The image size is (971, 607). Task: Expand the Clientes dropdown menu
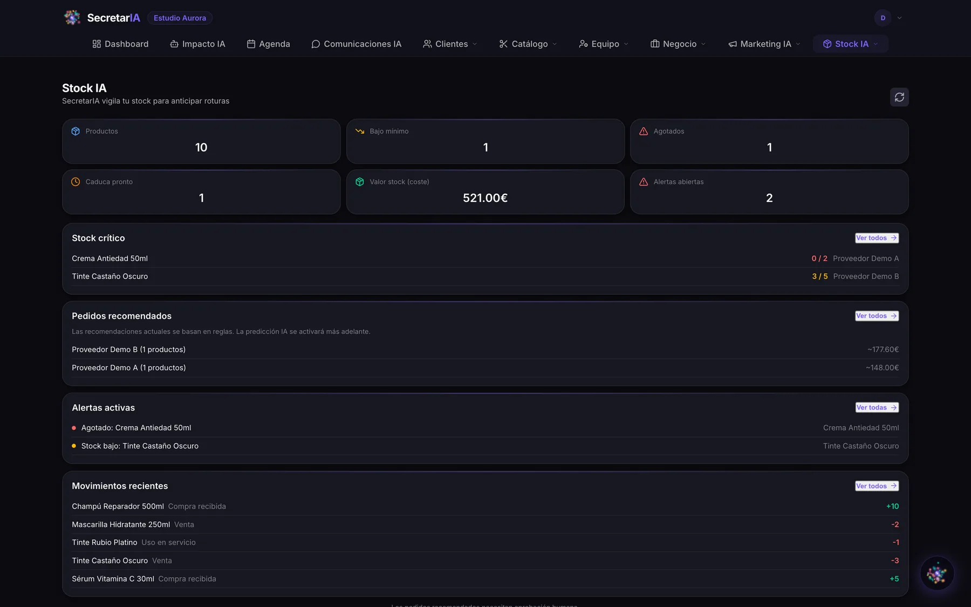(x=450, y=44)
